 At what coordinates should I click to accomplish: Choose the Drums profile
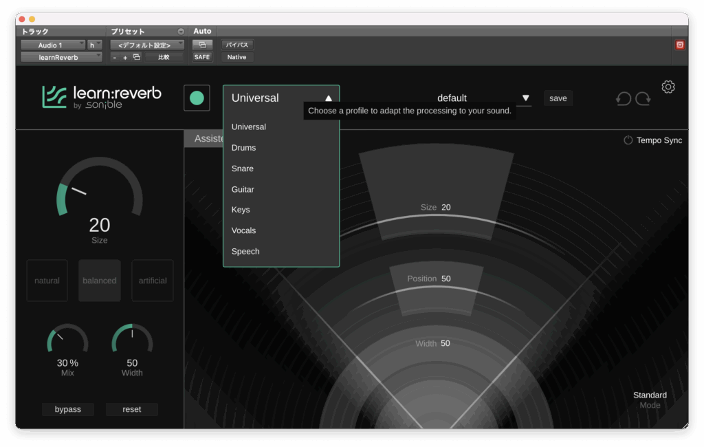[281, 147]
